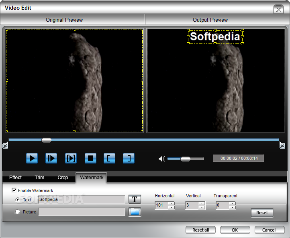
Task: Close the Video Edit dialog
Action: (x=278, y=9)
